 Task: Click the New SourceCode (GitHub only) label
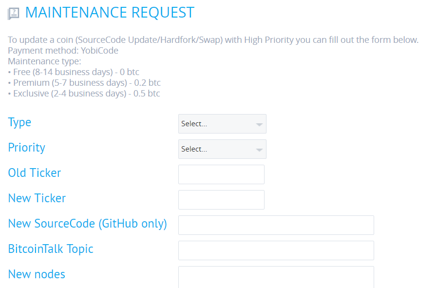[88, 224]
